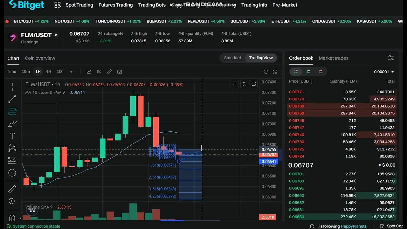Click the zoom in tool
The width and height of the screenshot is (407, 229).
tap(12, 201)
